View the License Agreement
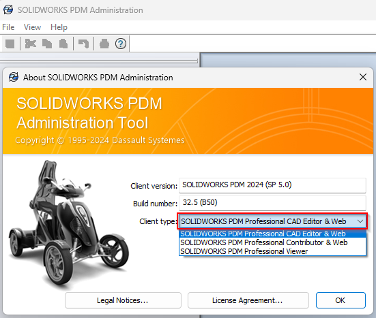The height and width of the screenshot is (318, 376). (248, 300)
